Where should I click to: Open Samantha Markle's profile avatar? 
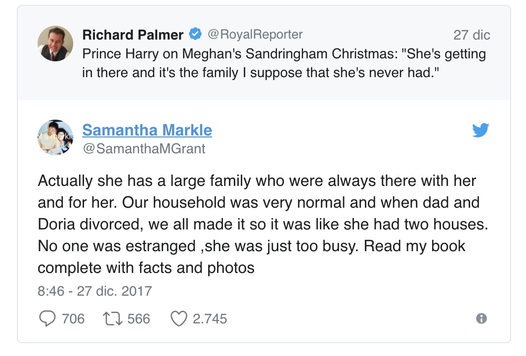coord(55,137)
